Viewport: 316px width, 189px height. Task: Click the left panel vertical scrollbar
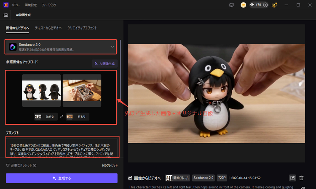pos(121,69)
